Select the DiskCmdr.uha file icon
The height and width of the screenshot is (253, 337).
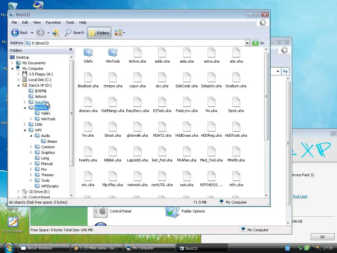pyautogui.click(x=187, y=77)
